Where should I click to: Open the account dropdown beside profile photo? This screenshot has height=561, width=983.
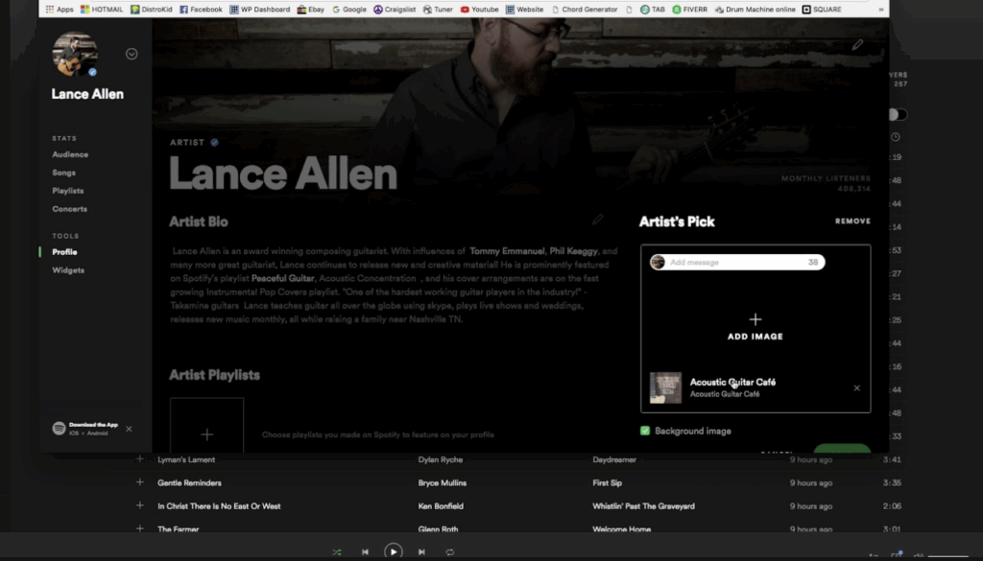coord(132,54)
